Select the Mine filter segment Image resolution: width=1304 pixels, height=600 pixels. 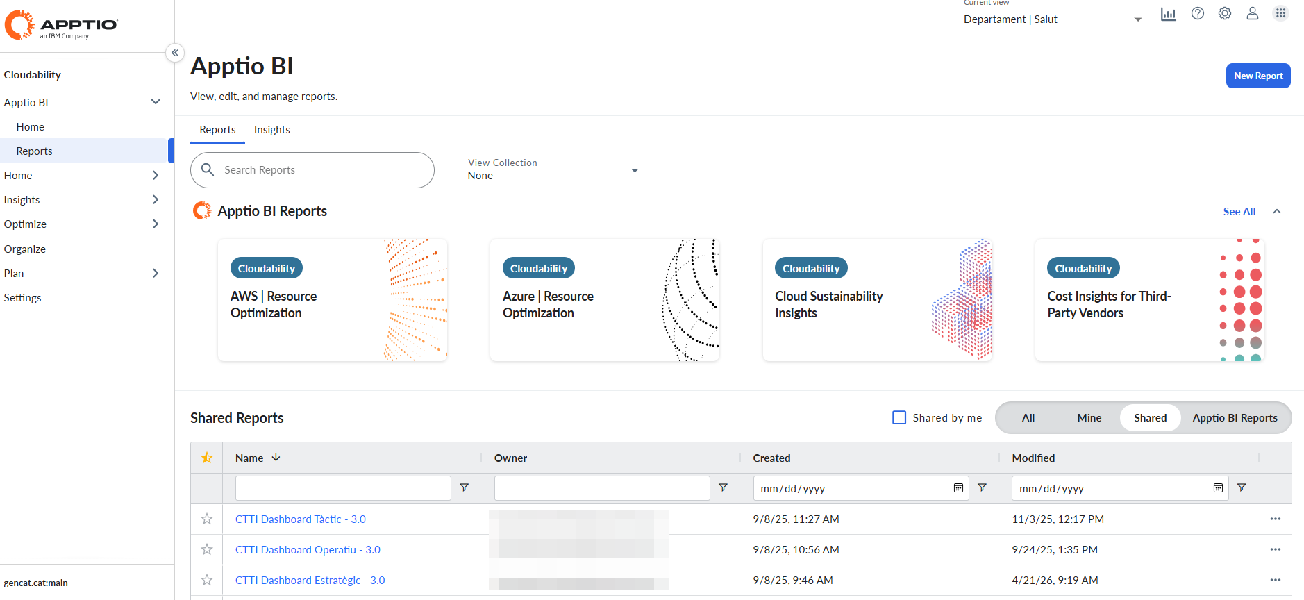(x=1089, y=417)
